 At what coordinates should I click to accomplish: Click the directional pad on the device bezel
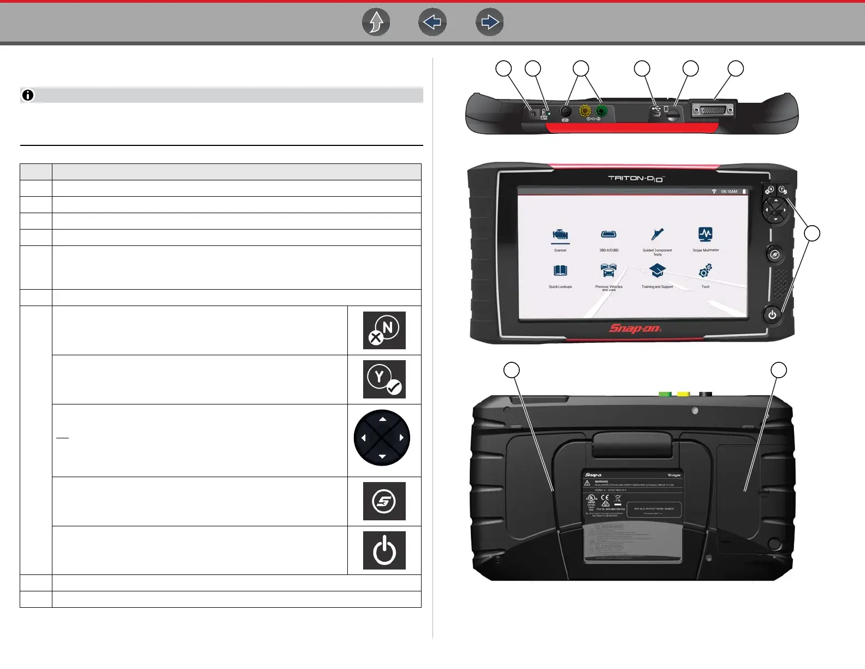775,210
